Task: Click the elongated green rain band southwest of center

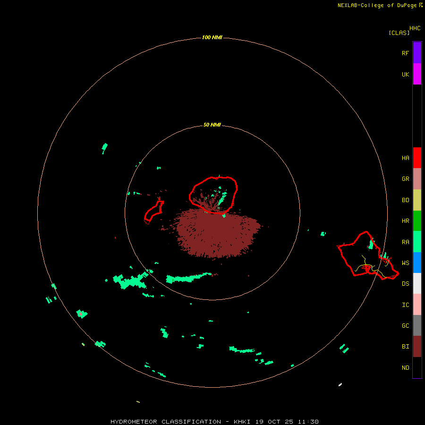Action: tap(188, 278)
